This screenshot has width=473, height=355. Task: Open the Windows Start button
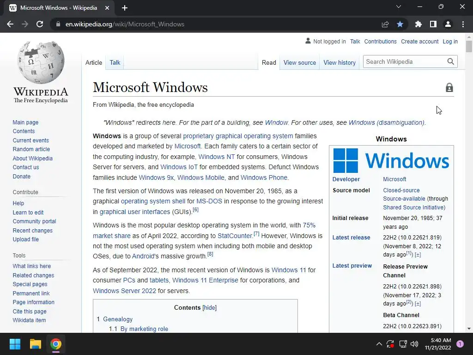(15, 344)
